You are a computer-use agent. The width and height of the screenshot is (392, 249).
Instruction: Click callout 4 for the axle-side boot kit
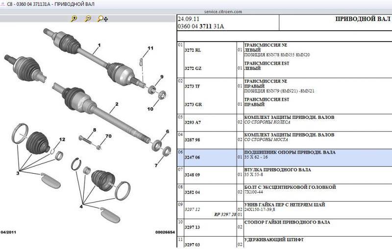(81, 206)
